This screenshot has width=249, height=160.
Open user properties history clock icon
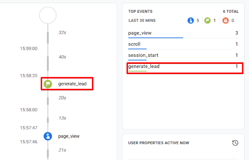[x=235, y=143]
